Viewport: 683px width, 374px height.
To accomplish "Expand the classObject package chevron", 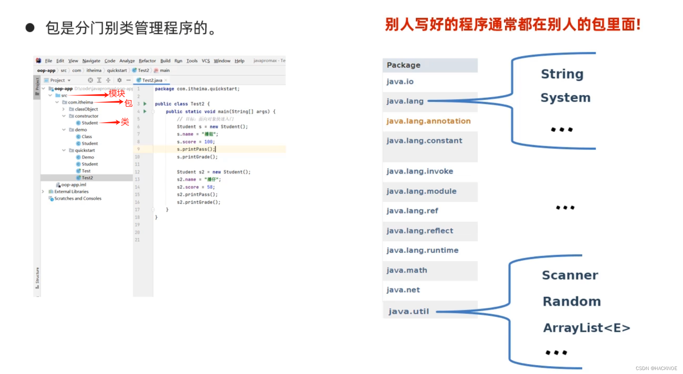I will pos(64,109).
